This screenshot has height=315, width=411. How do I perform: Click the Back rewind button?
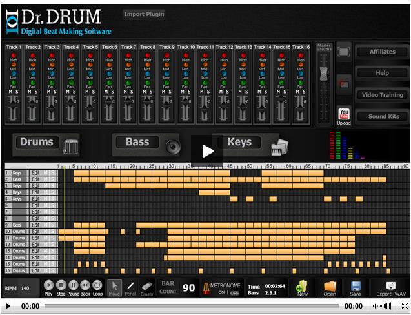coord(85,285)
